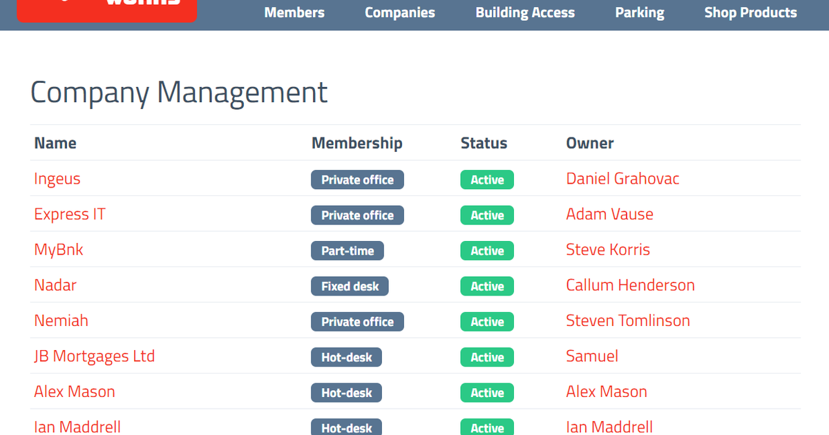The image size is (829, 435).
Task: Click the MyBnk company name
Action: (59, 250)
